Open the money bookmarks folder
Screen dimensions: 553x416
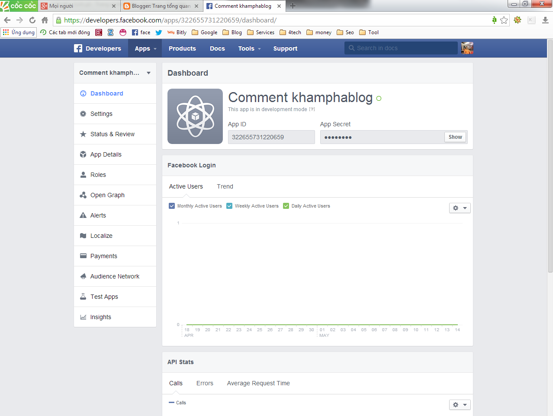click(x=319, y=32)
